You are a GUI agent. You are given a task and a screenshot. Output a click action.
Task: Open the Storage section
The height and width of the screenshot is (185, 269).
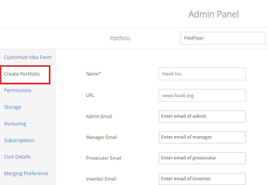(x=13, y=107)
